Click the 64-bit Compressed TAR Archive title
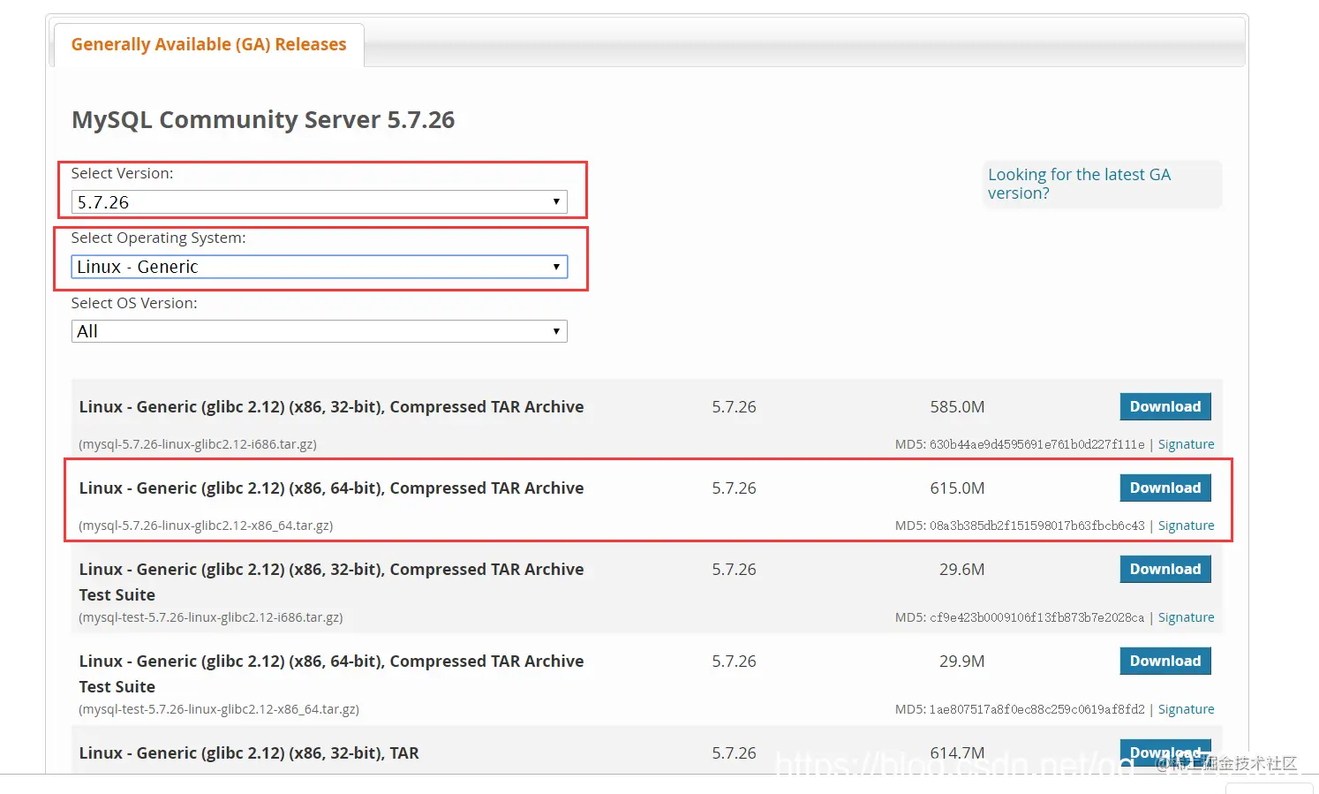1319x794 pixels. pyautogui.click(x=331, y=488)
